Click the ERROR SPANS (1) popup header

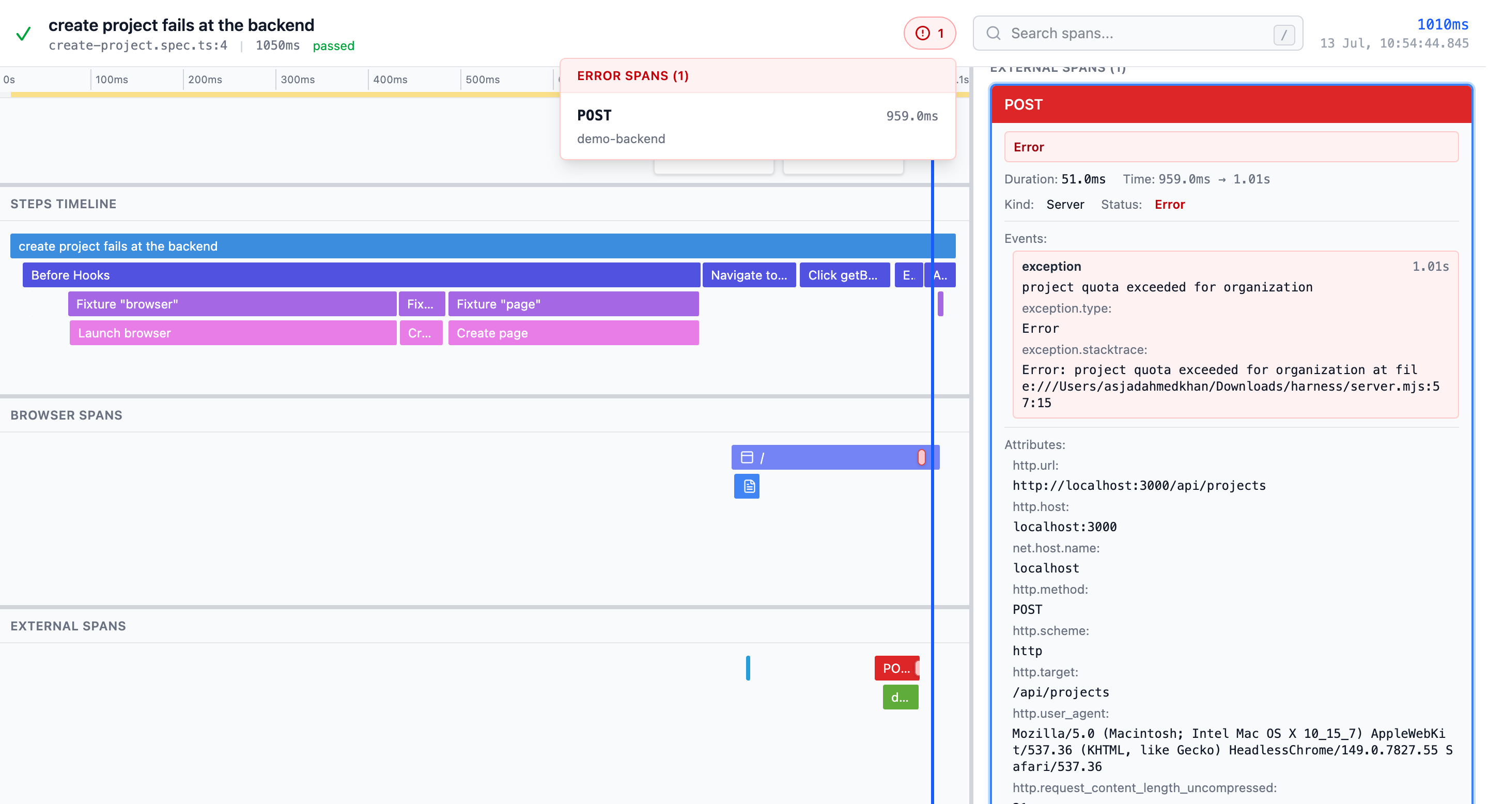pos(757,75)
